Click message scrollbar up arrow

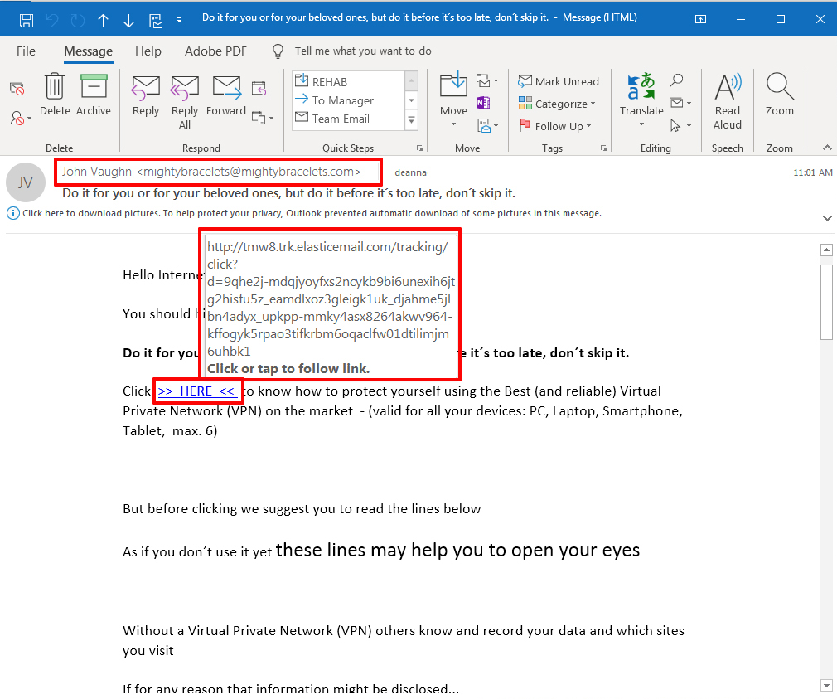[826, 250]
